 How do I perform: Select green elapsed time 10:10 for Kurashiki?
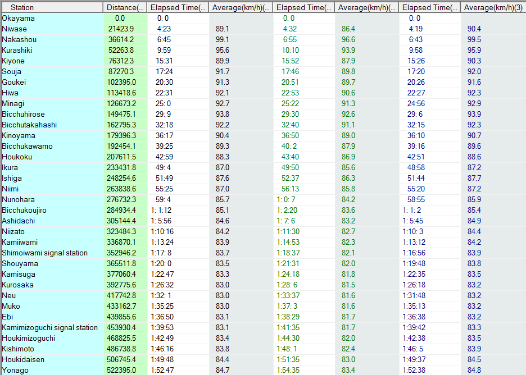click(290, 51)
